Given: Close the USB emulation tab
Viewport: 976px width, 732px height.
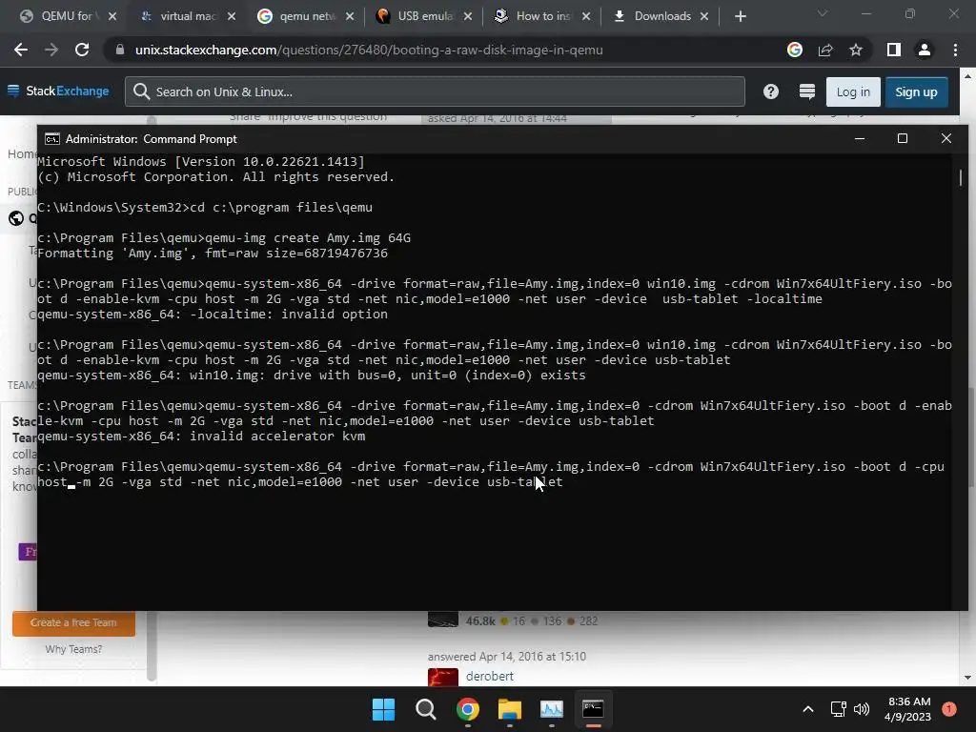Looking at the screenshot, I should point(468,16).
